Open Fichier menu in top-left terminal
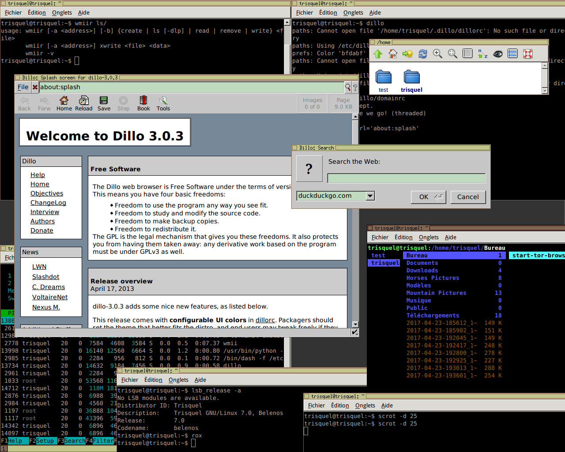565x452 pixels. (13, 12)
